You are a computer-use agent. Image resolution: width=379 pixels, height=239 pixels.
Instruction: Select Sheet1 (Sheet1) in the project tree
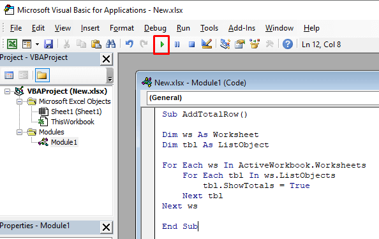pyautogui.click(x=76, y=112)
